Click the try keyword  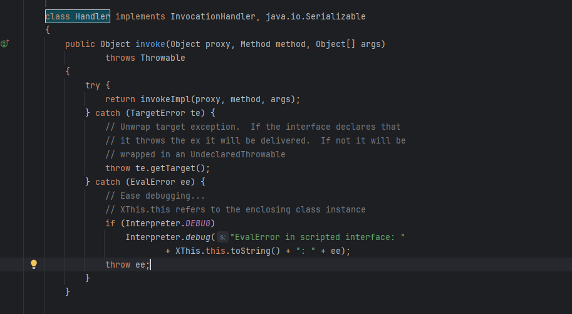(x=93, y=85)
